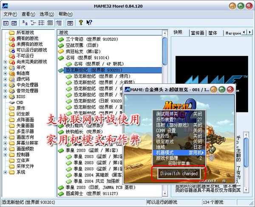The width and height of the screenshot is (255, 207).
Task: Switch to the 快照 tab
Action: (178, 32)
